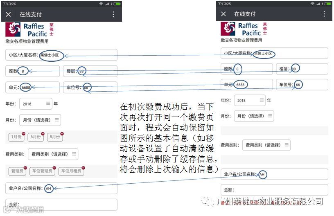Open the 月份（请选择）dropdown in left screen
334x216 pixels.
[x=40, y=120]
